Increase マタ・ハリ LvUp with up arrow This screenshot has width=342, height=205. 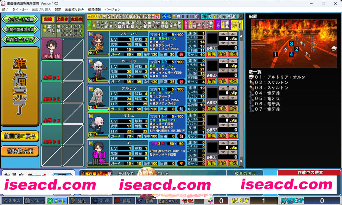(233, 34)
